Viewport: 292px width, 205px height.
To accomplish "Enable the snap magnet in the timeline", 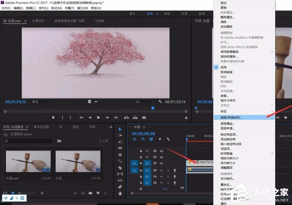I will (x=143, y=139).
